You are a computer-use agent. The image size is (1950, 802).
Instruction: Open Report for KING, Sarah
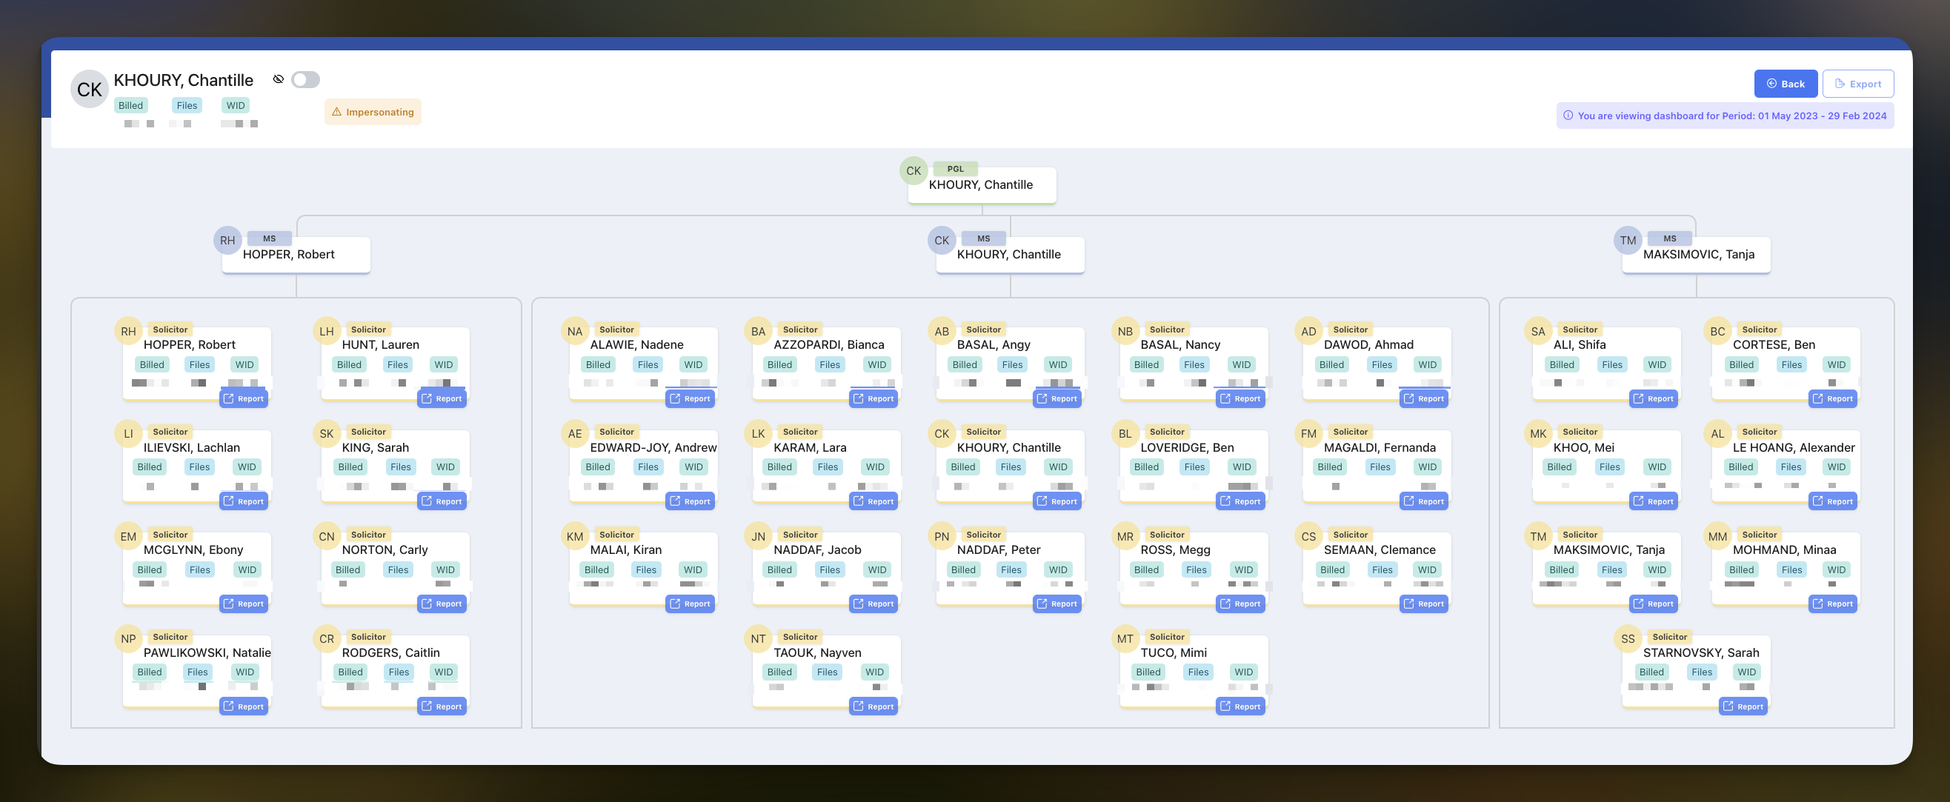click(x=442, y=501)
